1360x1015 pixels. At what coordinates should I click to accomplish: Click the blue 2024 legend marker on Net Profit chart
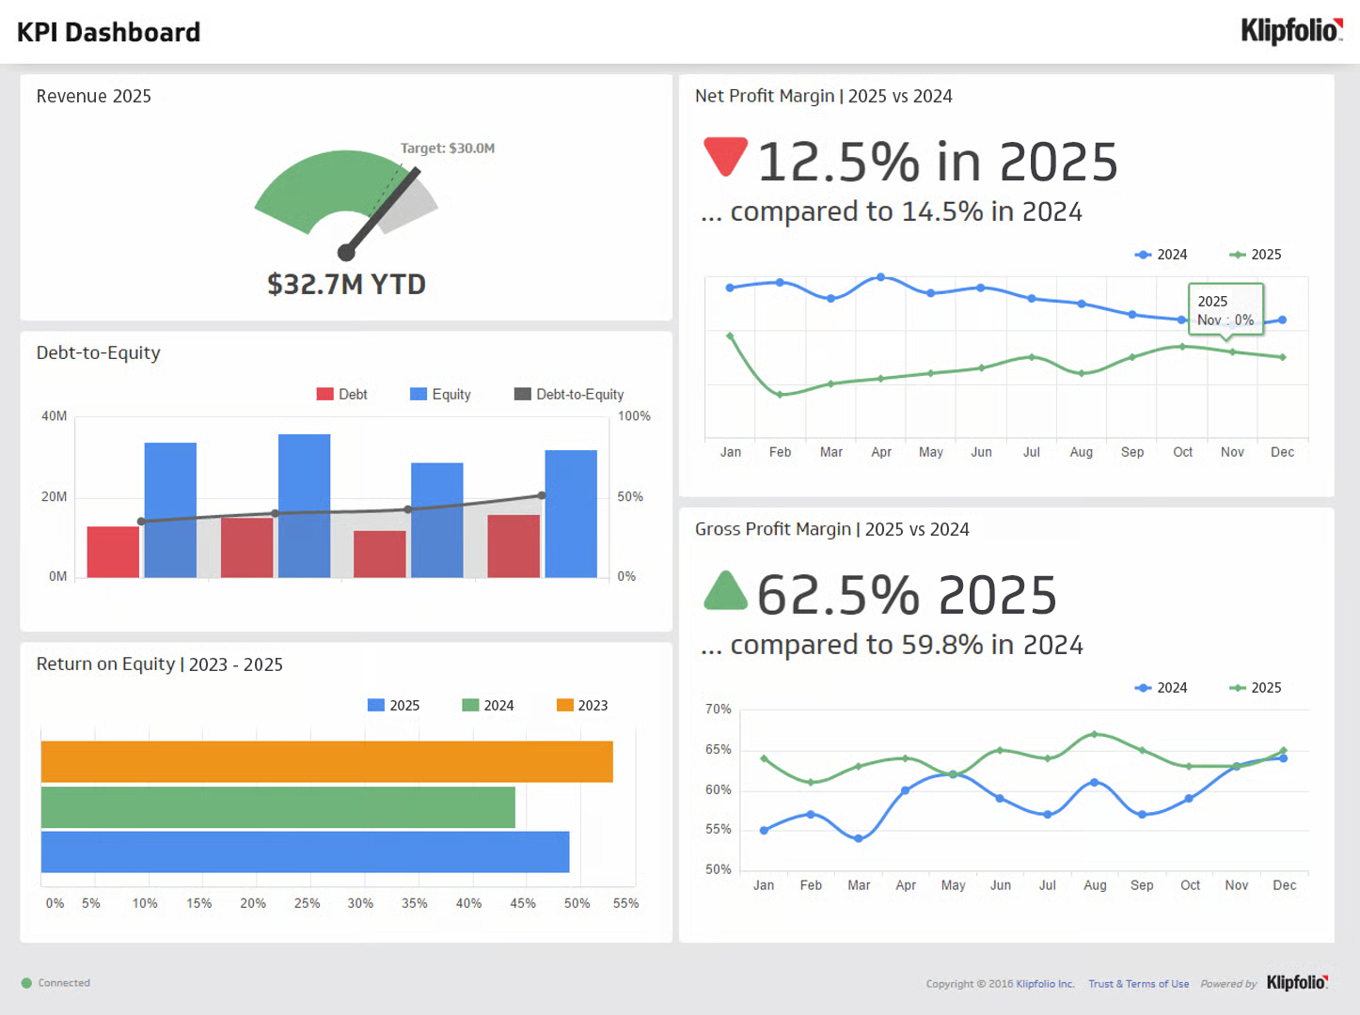1143,254
